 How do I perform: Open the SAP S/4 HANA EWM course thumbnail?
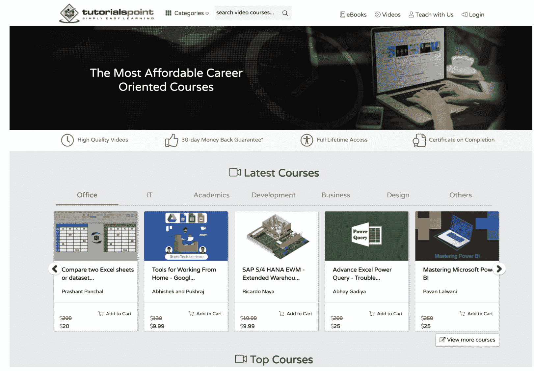pos(276,236)
